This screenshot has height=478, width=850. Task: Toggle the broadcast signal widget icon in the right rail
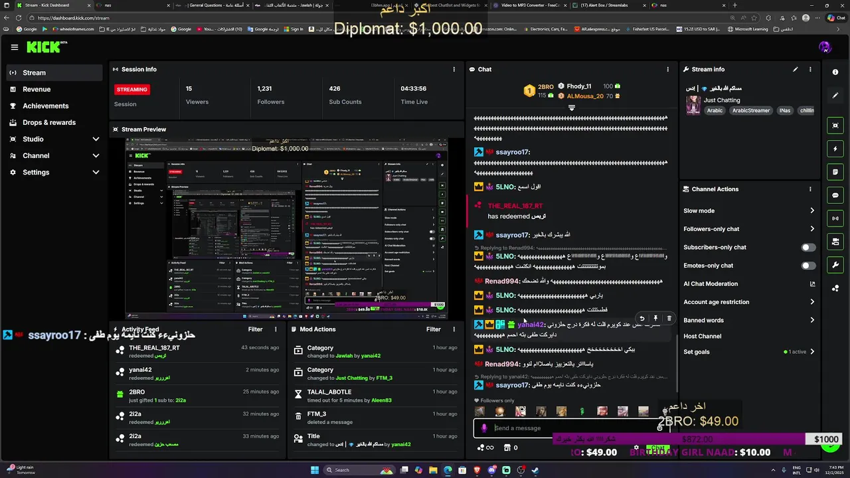click(835, 218)
